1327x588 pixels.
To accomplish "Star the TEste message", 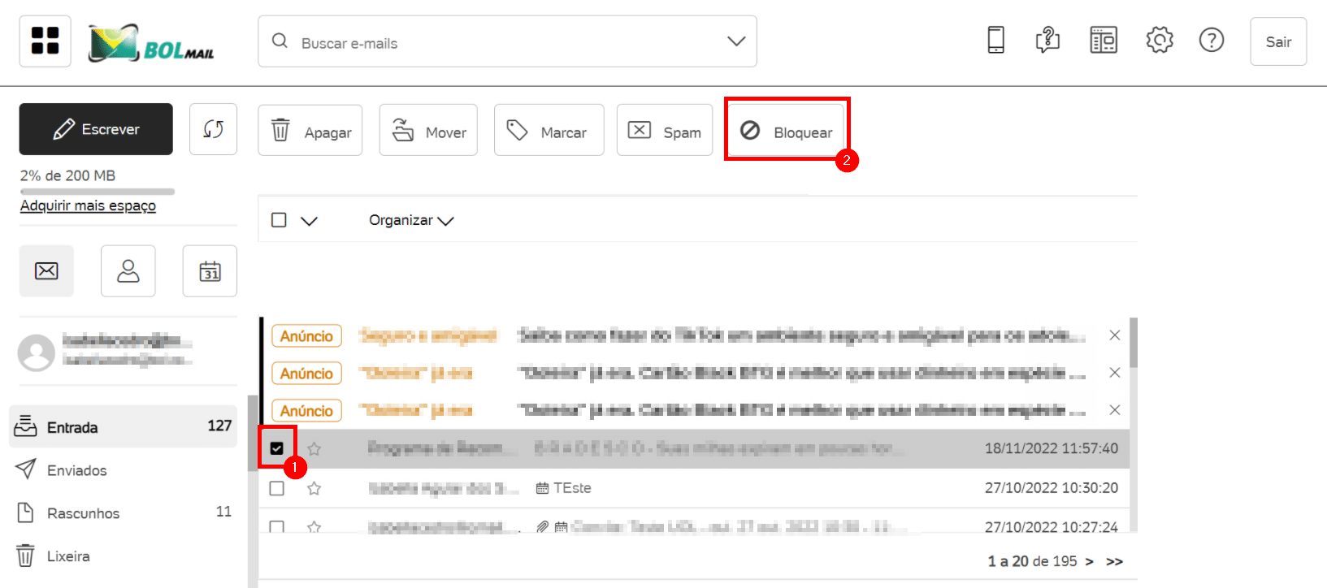I will [314, 488].
